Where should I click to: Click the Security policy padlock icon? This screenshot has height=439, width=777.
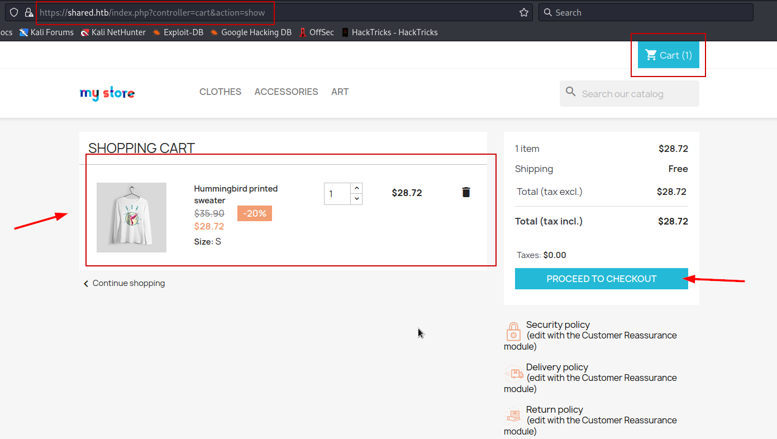pyautogui.click(x=513, y=331)
